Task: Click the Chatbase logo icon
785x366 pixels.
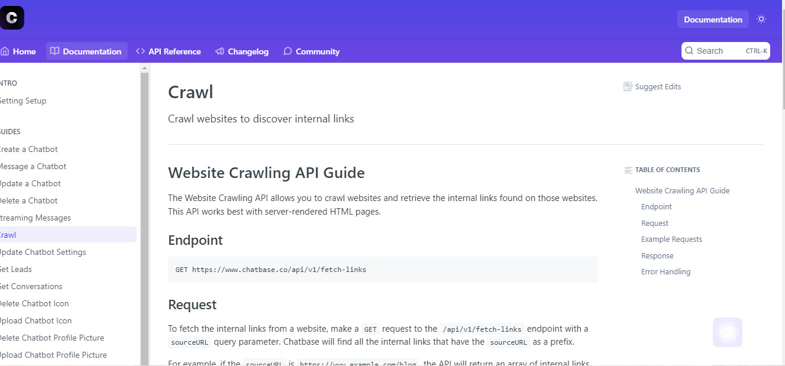Action: (x=11, y=18)
